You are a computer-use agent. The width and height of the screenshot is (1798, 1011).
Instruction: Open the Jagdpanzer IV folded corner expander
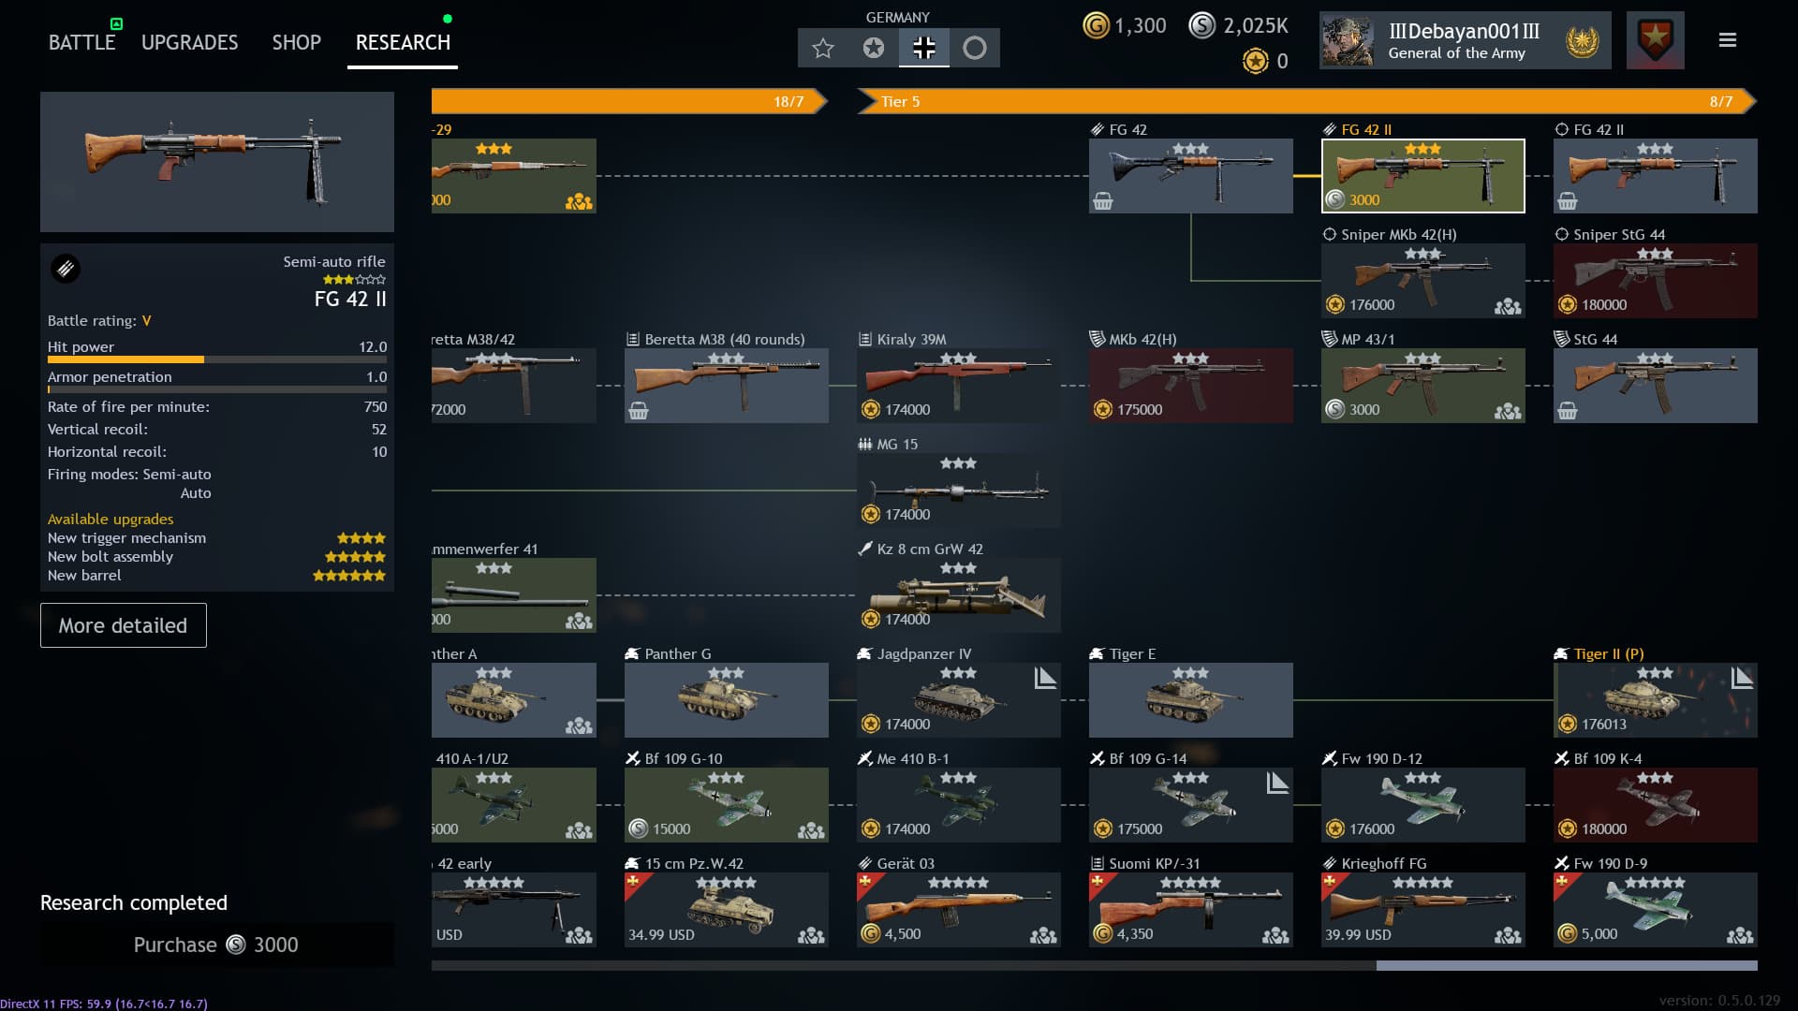coord(1045,678)
